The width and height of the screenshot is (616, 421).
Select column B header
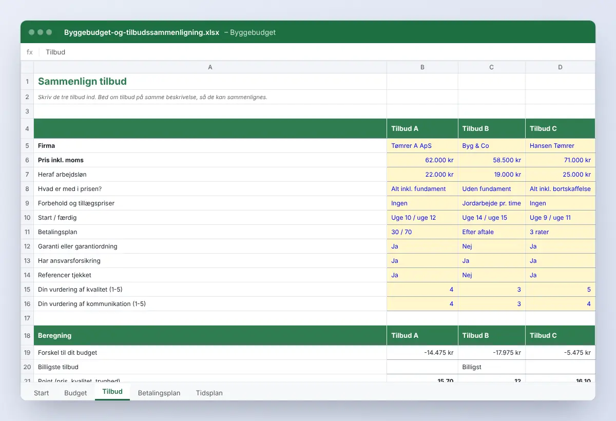coord(422,67)
